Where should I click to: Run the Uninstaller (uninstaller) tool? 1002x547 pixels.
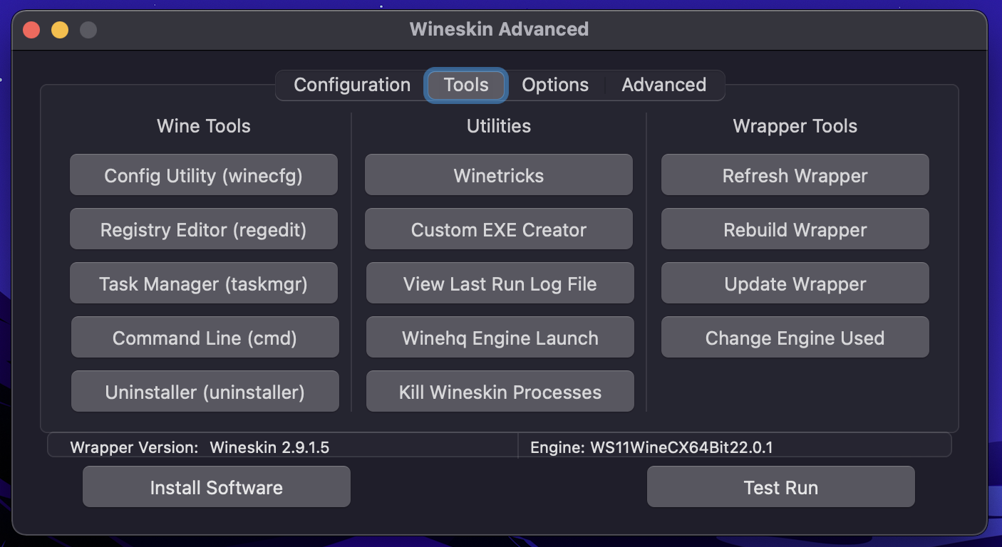click(x=205, y=392)
